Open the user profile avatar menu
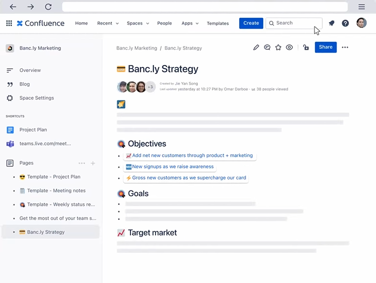 [361, 23]
